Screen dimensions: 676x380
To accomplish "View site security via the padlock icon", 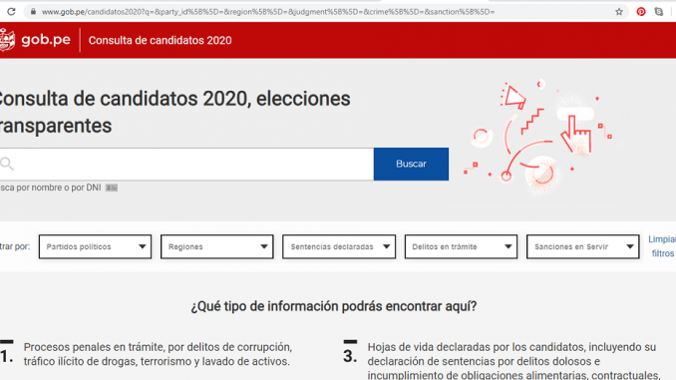I will [x=33, y=12].
